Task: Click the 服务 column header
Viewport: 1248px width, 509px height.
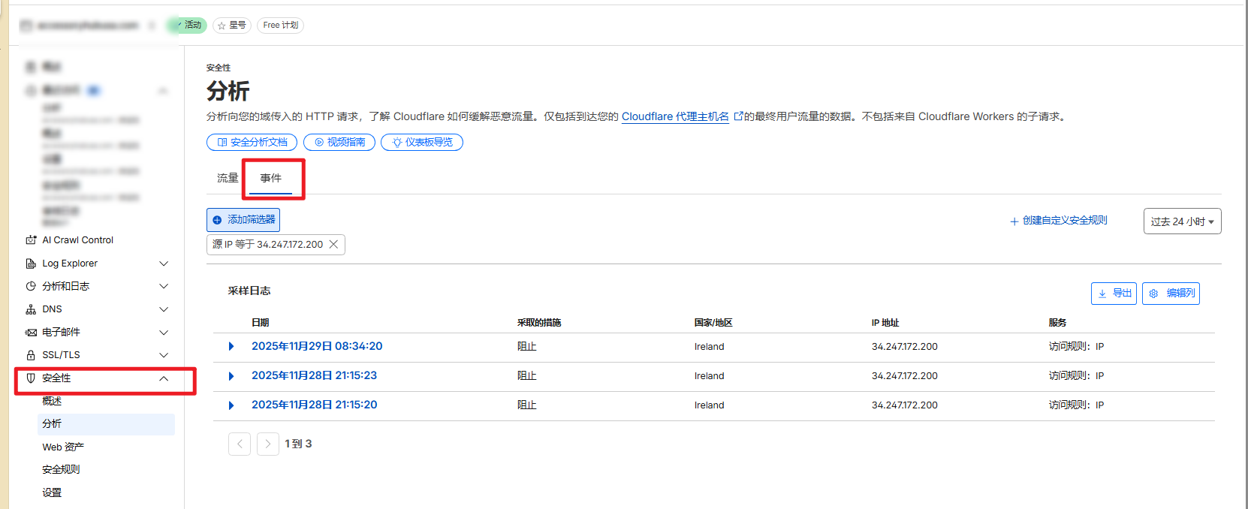Action: 1057,323
